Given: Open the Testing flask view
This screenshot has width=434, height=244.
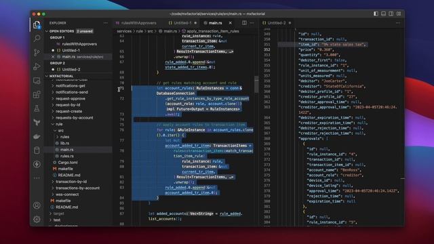Looking at the screenshot, I should tap(37, 108).
